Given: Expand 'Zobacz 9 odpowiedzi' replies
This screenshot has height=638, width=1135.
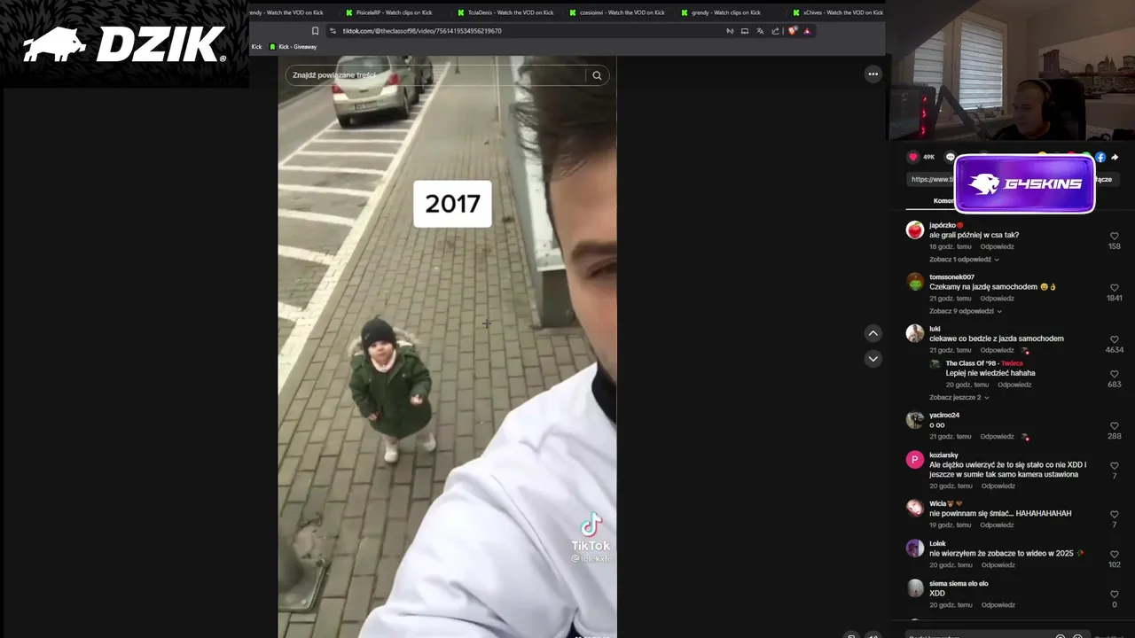Looking at the screenshot, I should click(966, 311).
